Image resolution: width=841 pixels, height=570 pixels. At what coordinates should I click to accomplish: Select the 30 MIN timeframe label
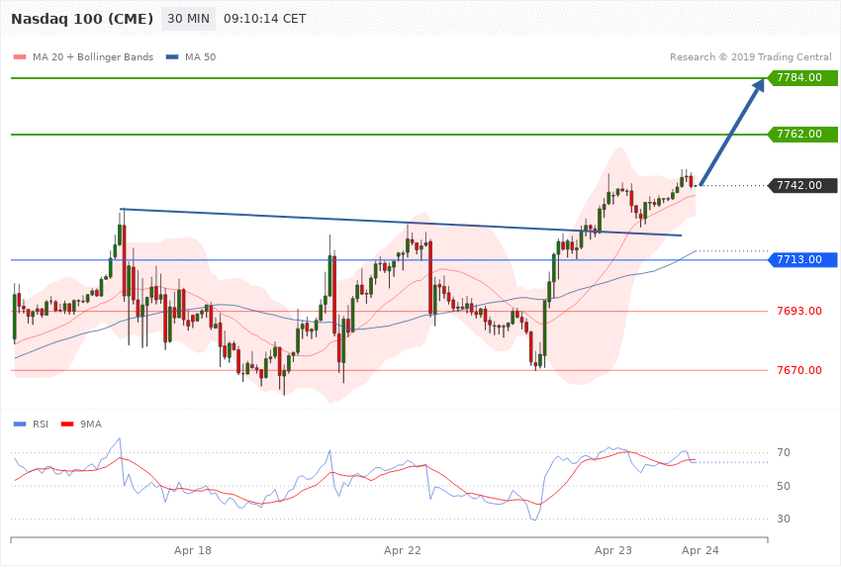[188, 19]
